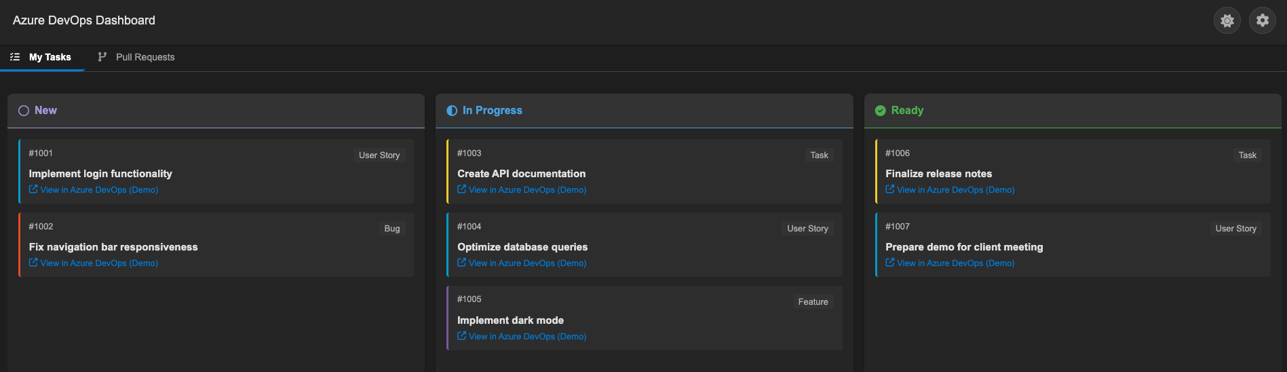Click the #1002 work item ID

[x=41, y=227]
